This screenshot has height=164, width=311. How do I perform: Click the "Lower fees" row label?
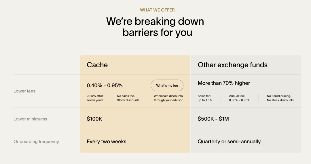pyautogui.click(x=24, y=91)
